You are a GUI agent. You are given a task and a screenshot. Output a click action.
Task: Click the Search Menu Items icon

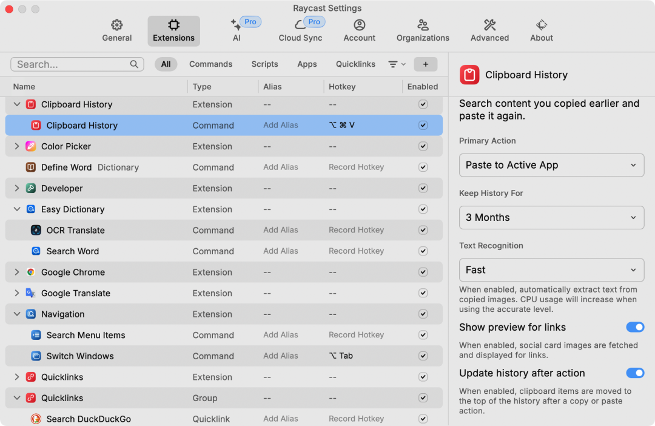tap(36, 335)
